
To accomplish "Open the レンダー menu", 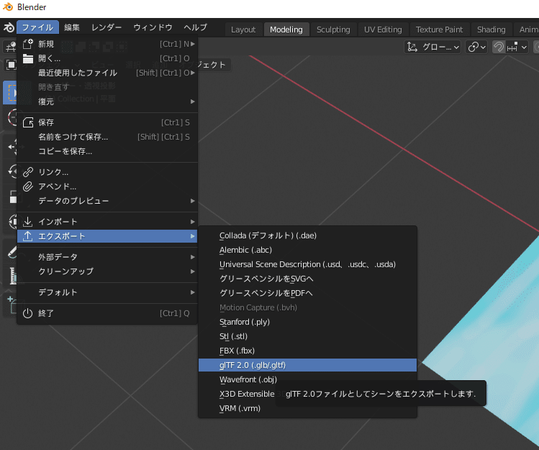I will (x=107, y=27).
